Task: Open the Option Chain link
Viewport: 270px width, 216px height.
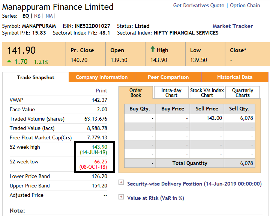Action: click(245, 6)
